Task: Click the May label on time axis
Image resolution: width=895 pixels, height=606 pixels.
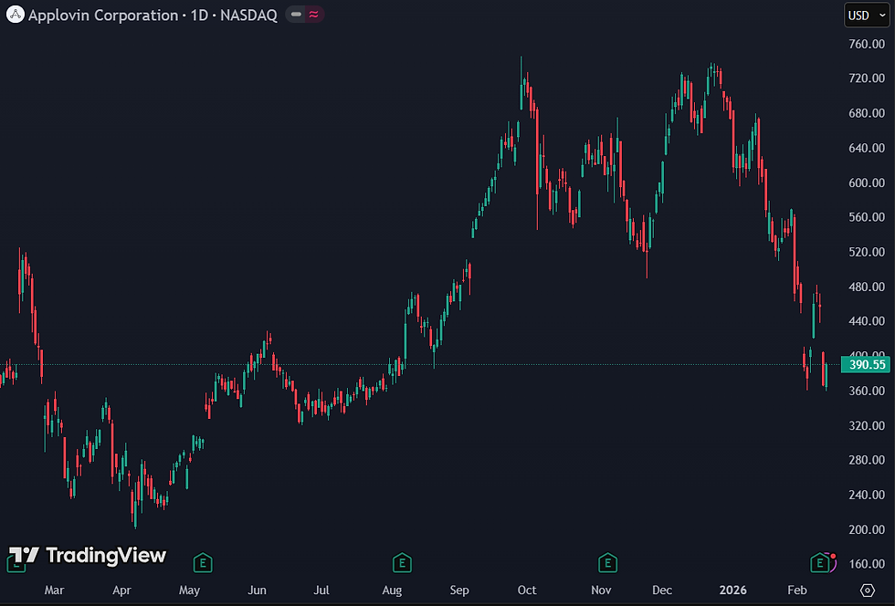Action: tap(190, 590)
